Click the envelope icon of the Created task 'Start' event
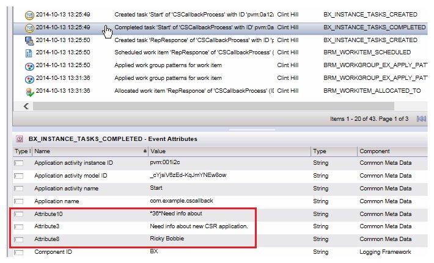 pyautogui.click(x=29, y=14)
